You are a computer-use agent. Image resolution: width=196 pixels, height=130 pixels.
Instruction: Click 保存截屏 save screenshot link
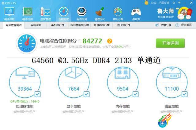pyautogui.click(x=184, y=25)
